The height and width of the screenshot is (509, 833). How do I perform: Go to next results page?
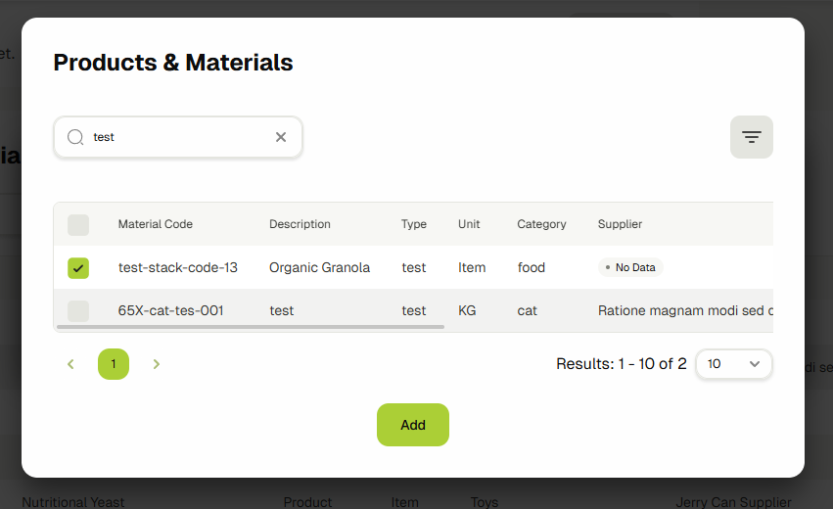(x=157, y=364)
